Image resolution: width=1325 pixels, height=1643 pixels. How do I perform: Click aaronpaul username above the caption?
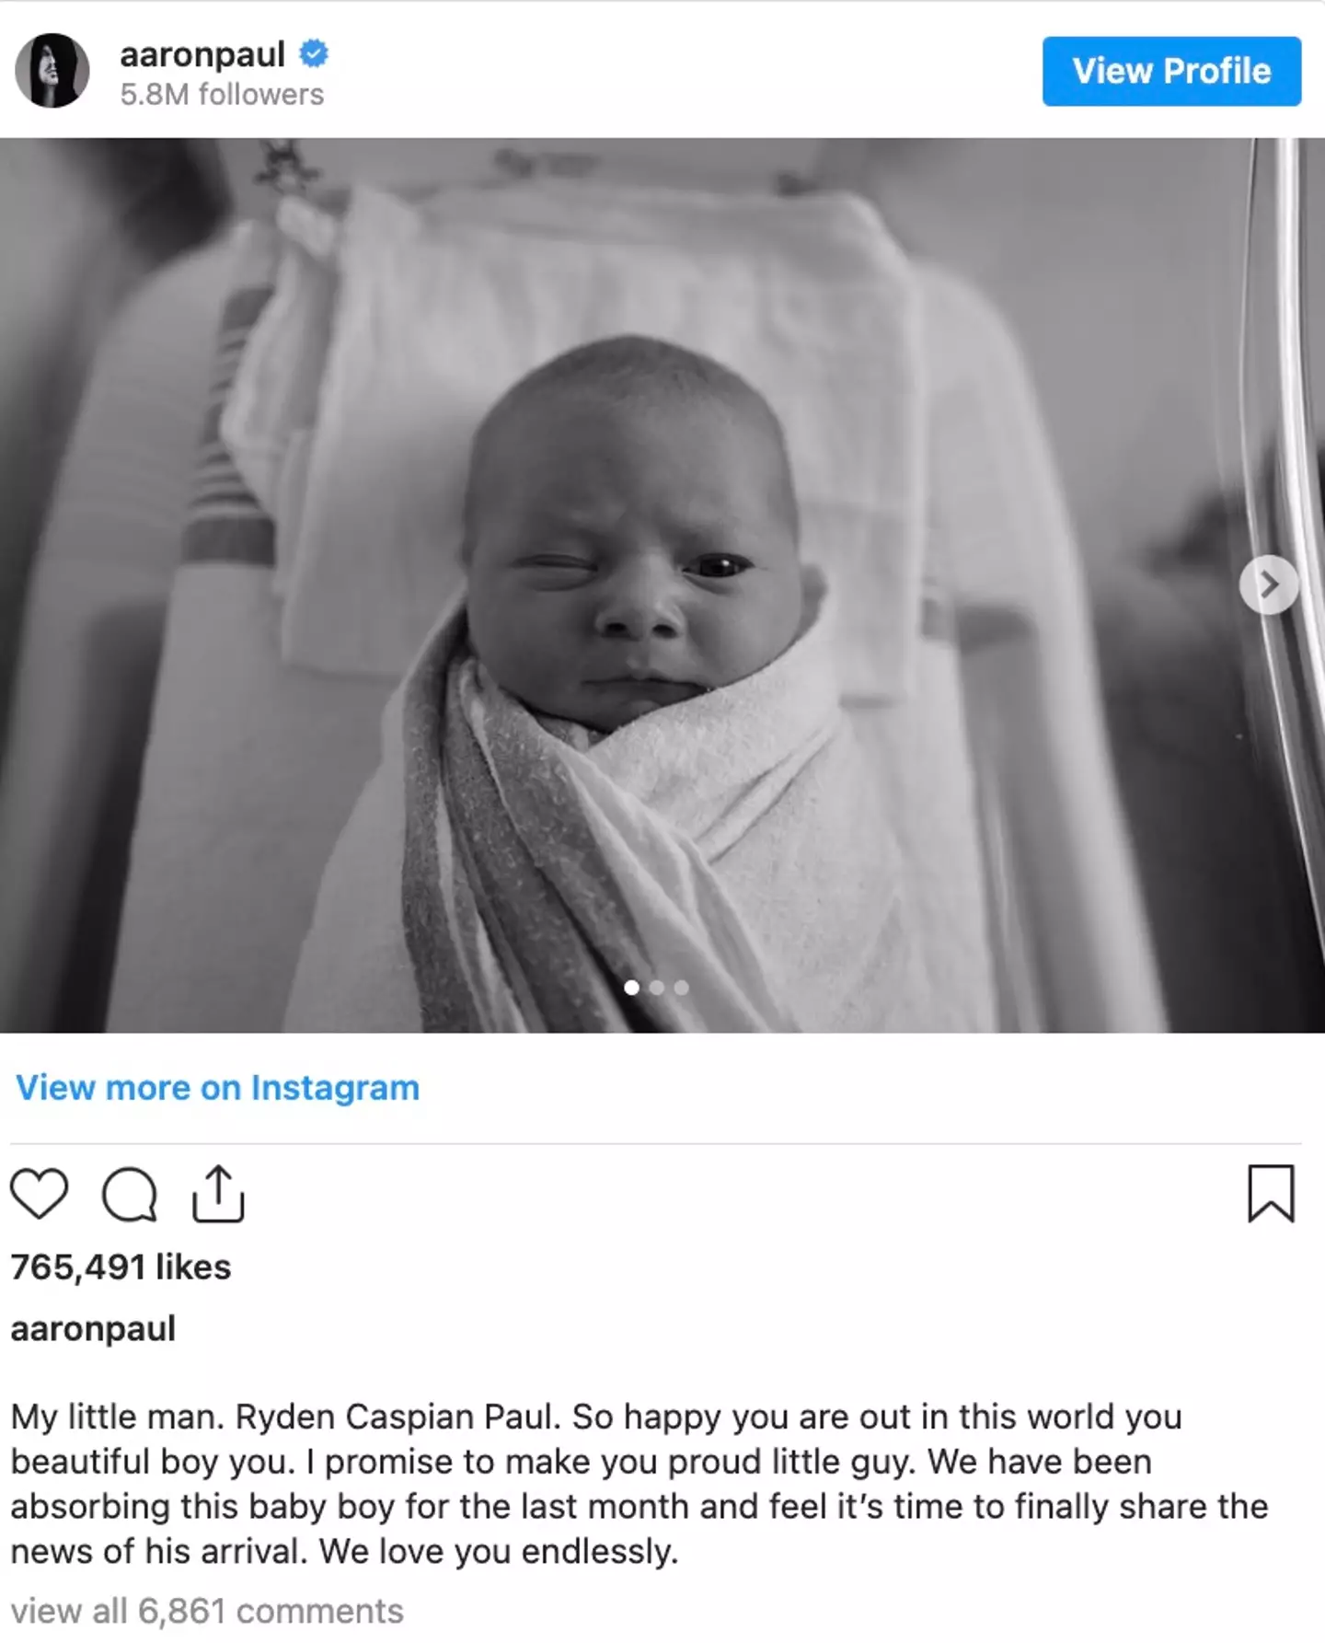[93, 1329]
